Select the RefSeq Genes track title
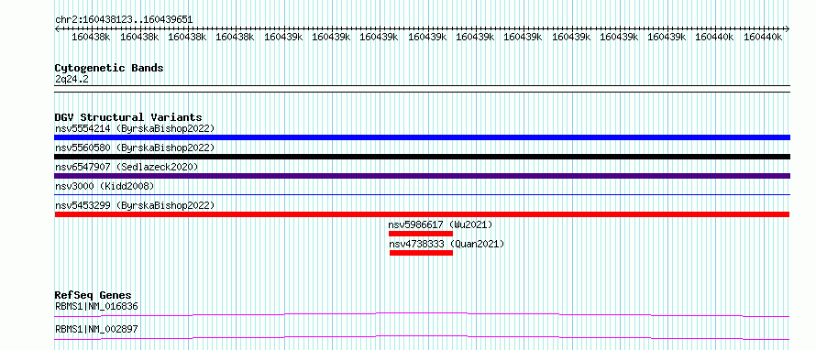Viewport: 816px width, 350px height. click(94, 295)
